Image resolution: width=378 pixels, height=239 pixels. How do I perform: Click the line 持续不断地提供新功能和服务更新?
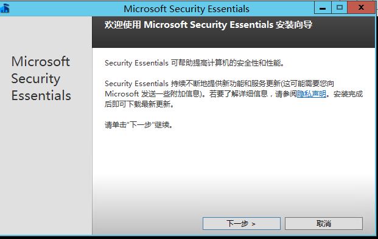click(x=219, y=84)
